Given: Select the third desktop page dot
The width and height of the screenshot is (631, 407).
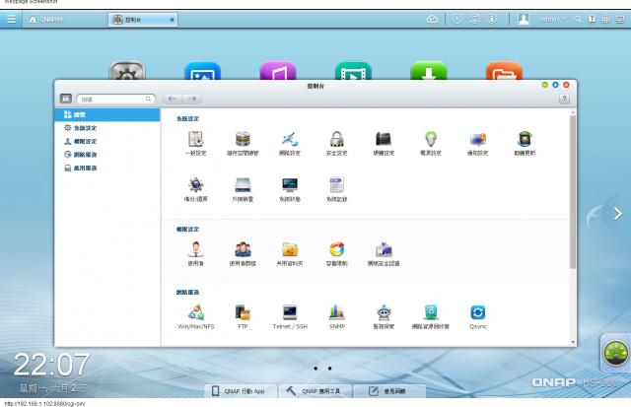Looking at the screenshot, I should pos(329,368).
